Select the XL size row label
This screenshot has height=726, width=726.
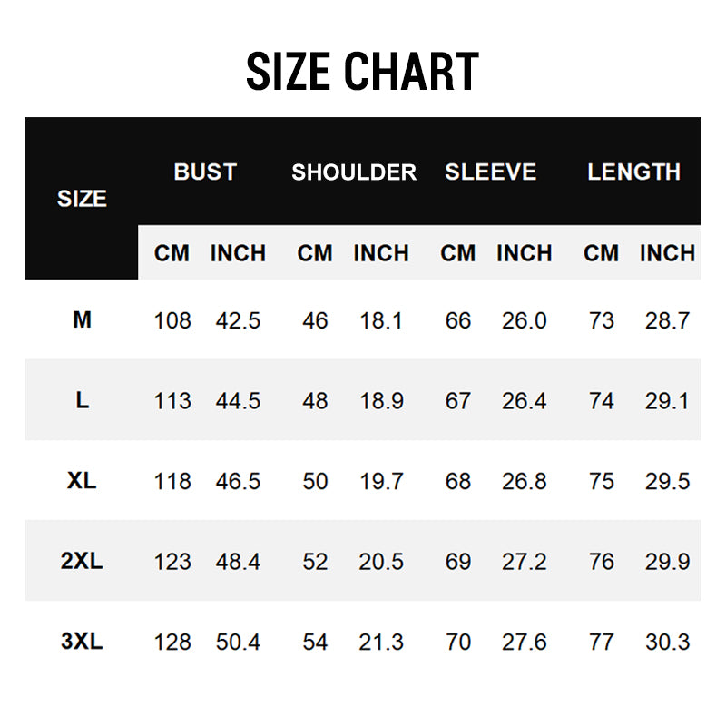click(82, 480)
